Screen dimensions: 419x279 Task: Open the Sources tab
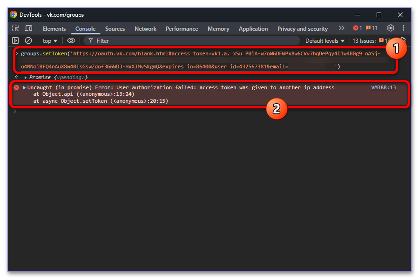tap(115, 28)
